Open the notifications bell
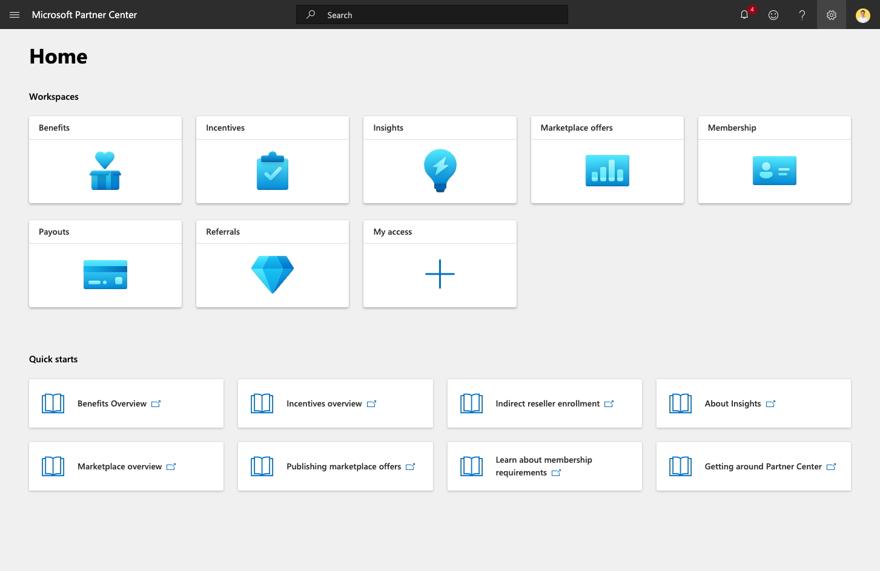Viewport: 880px width, 571px height. click(x=744, y=15)
